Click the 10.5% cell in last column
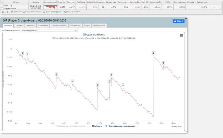This screenshot has height=138, width=223. (x=202, y=7)
